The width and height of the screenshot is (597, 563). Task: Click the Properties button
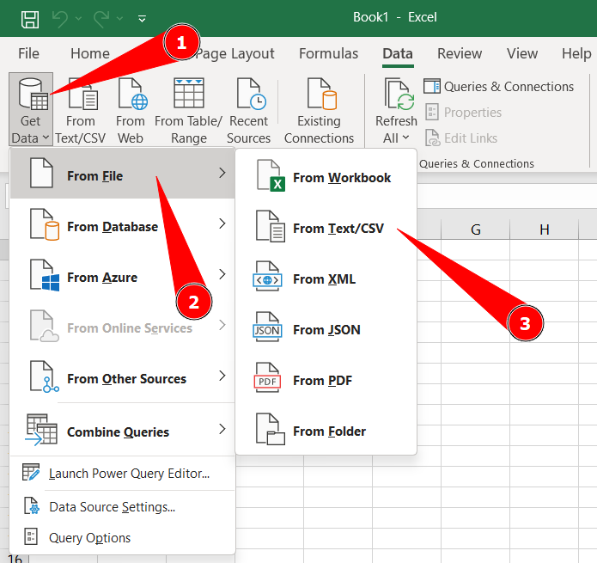coord(463,112)
